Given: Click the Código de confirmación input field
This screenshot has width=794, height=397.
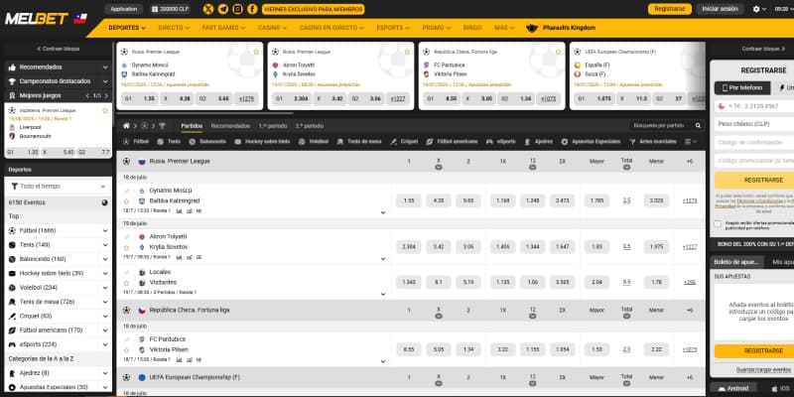Looking at the screenshot, I should click(754, 142).
